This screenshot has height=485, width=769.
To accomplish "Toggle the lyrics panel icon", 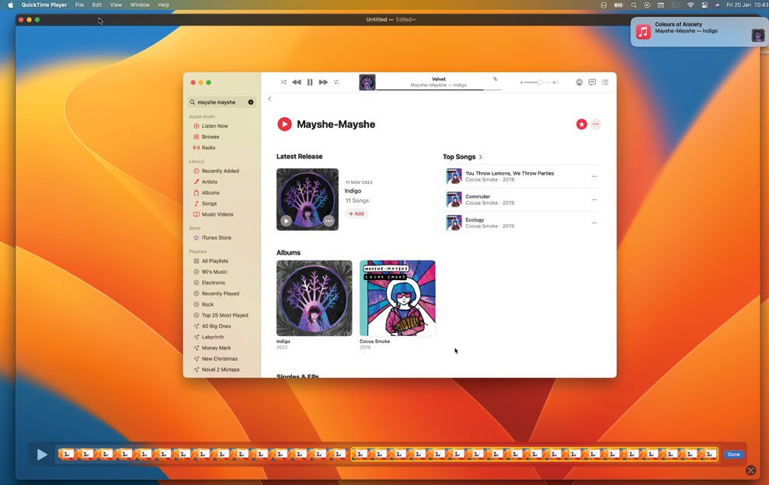I will [592, 82].
